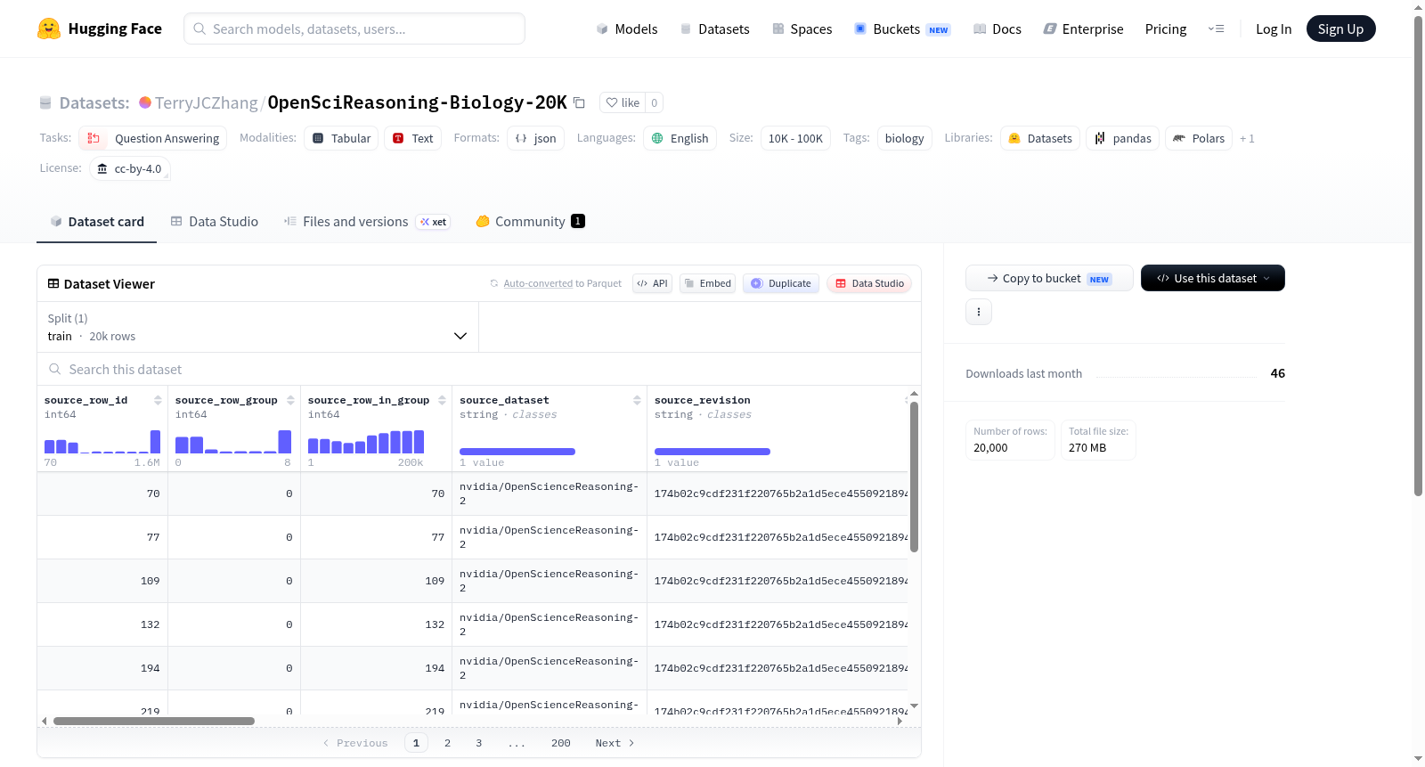The image size is (1425, 767).
Task: Open Enterprise in the top navigation
Action: click(1083, 29)
